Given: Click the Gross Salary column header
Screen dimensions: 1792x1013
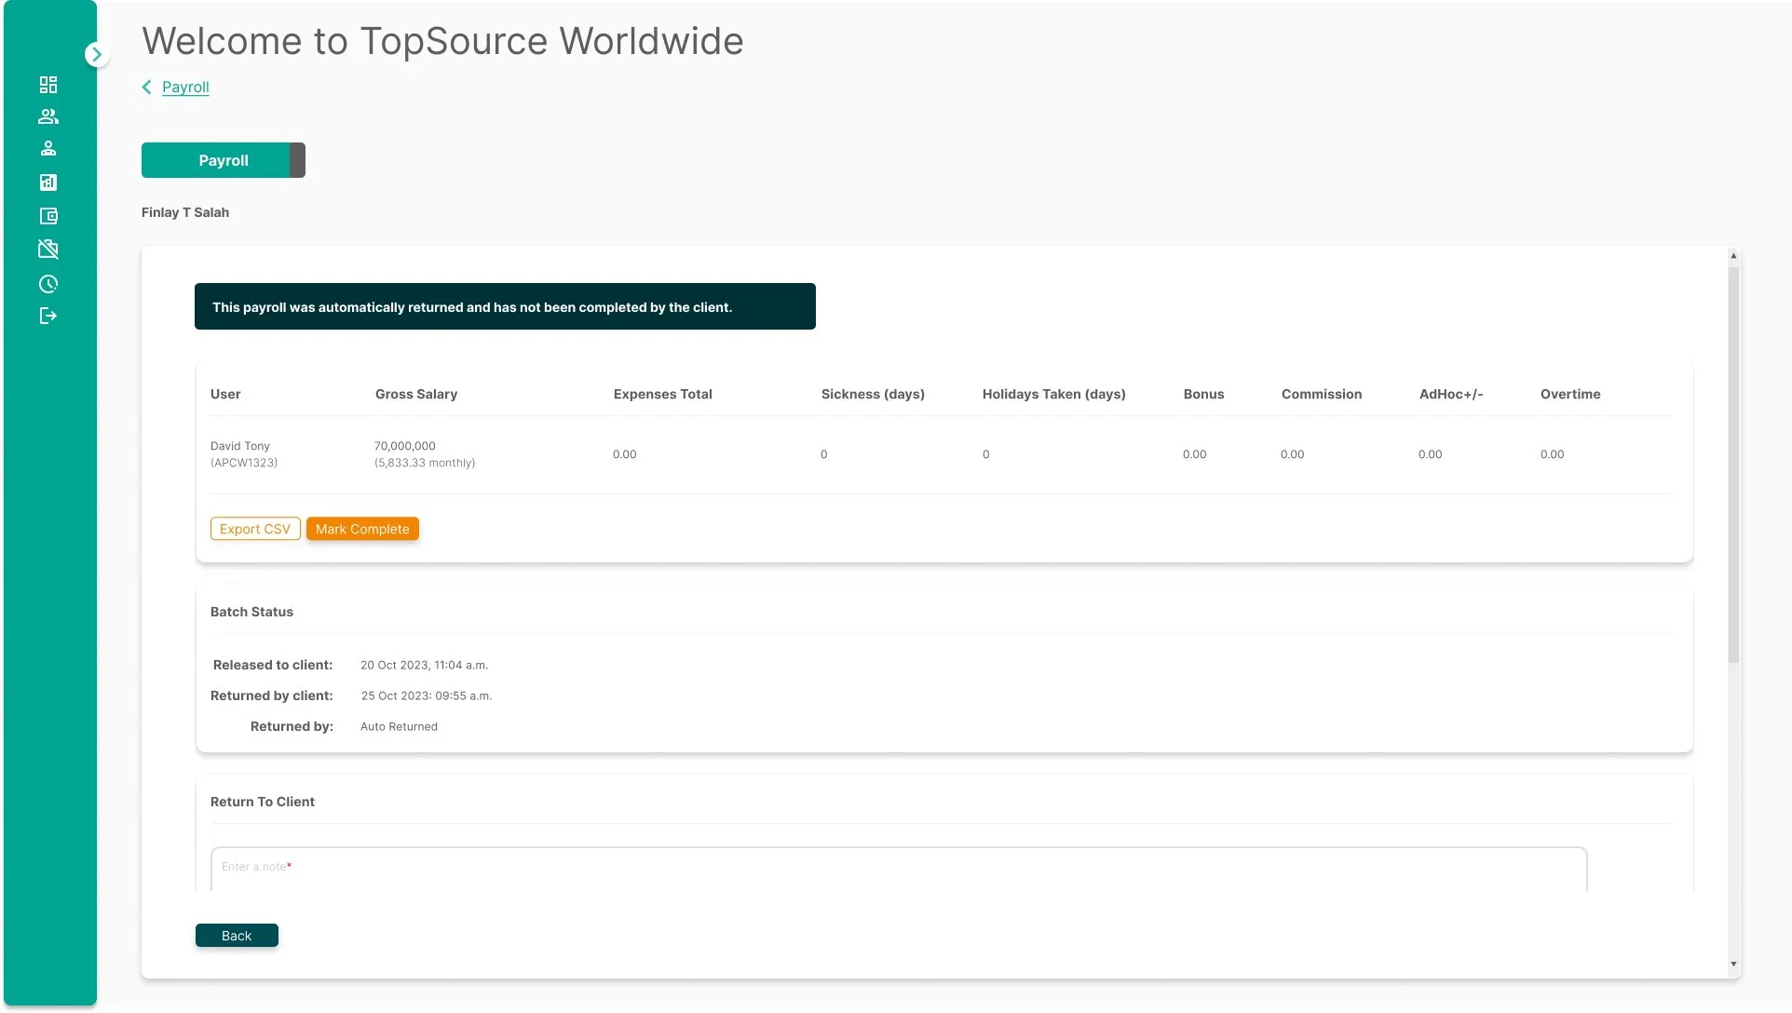Looking at the screenshot, I should pos(415,394).
